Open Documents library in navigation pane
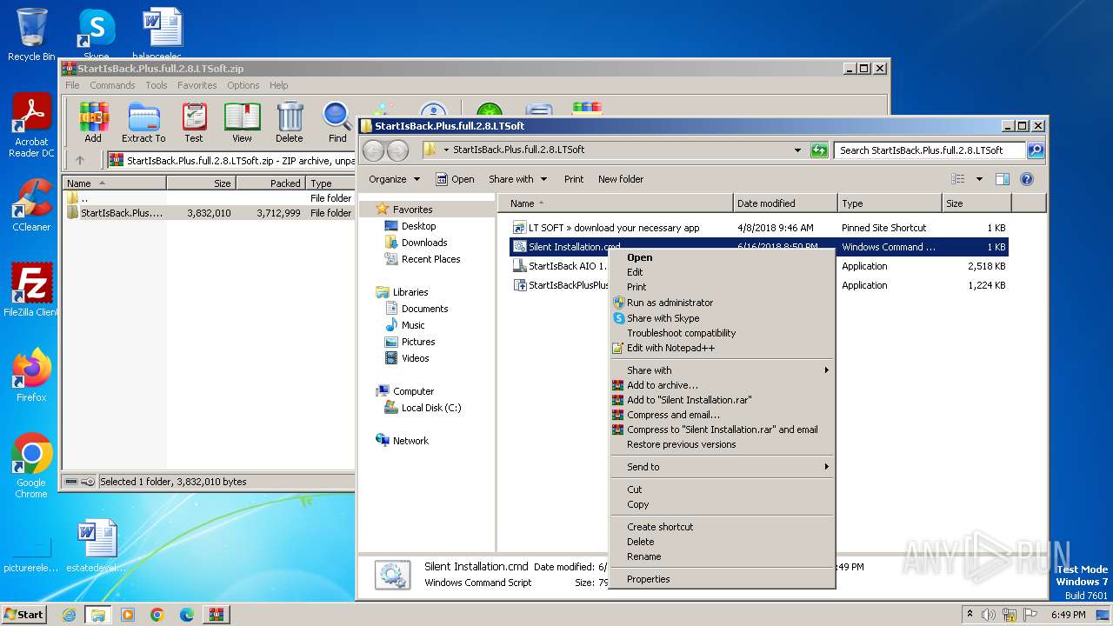Image resolution: width=1113 pixels, height=626 pixels. pyautogui.click(x=424, y=309)
